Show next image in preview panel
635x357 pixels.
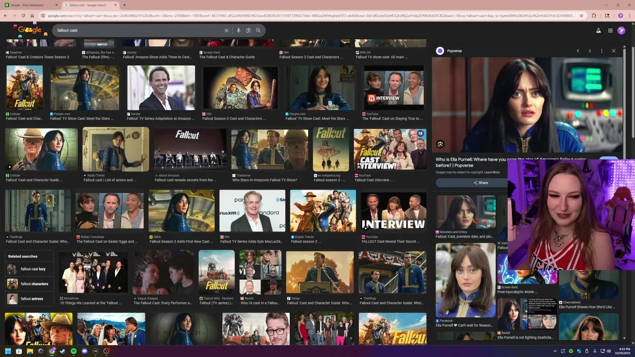(x=589, y=51)
